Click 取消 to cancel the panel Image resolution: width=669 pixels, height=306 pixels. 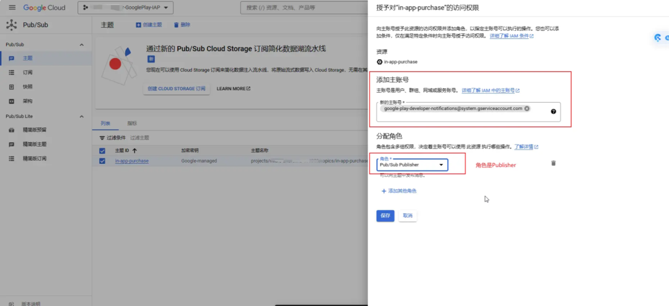408,216
